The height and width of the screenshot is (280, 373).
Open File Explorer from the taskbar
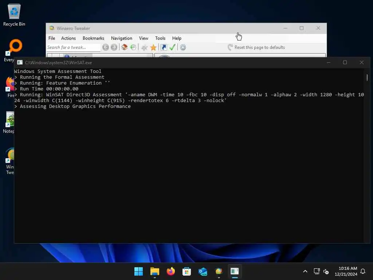(x=154, y=271)
